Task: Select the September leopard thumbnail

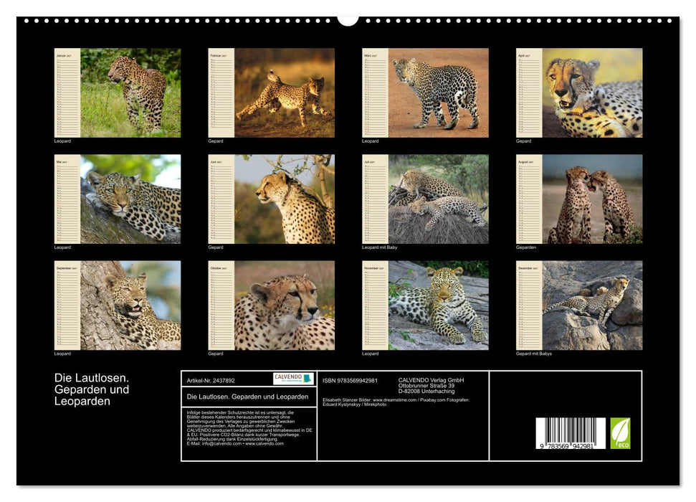Action: [x=117, y=306]
